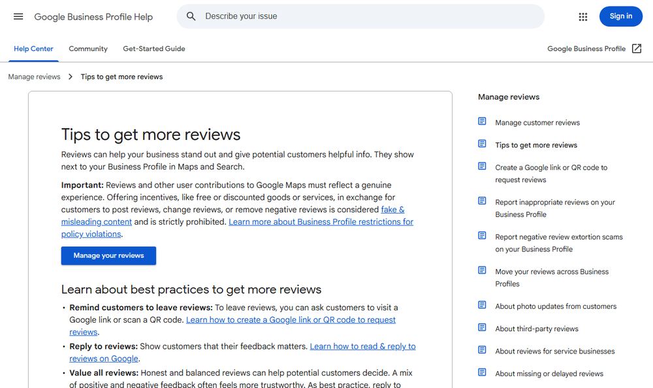The image size is (653, 388).
Task: Click the Tips to get more reviews breadcrumb text
Action: pos(121,76)
